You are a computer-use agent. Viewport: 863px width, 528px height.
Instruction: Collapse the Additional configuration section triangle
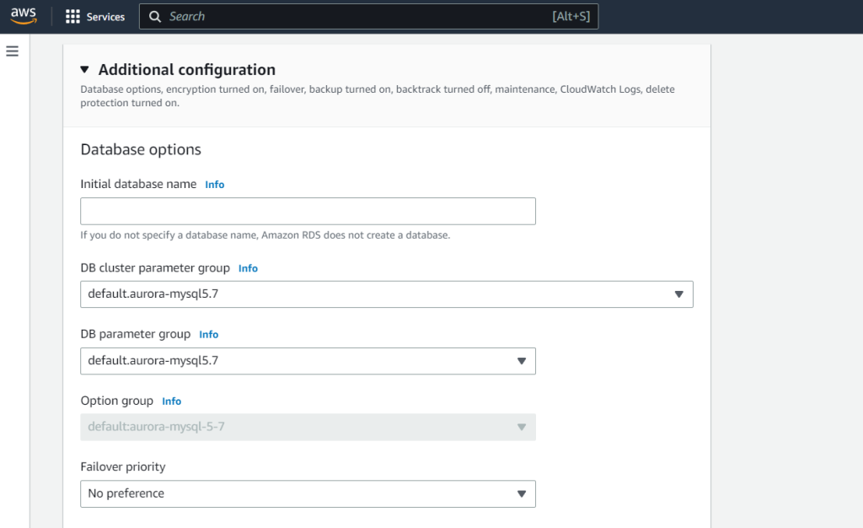point(85,70)
